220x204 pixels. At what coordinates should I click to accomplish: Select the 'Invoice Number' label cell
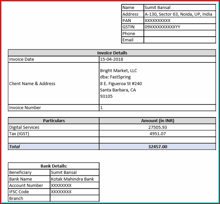click(54, 108)
